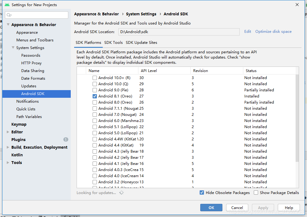Click the Android SDK Location field

pos(178,32)
